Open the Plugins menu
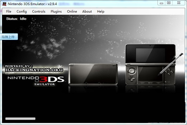The height and width of the screenshot is (125, 187). point(56,12)
